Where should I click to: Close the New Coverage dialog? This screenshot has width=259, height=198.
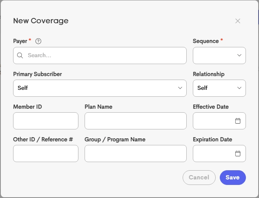pos(238,21)
